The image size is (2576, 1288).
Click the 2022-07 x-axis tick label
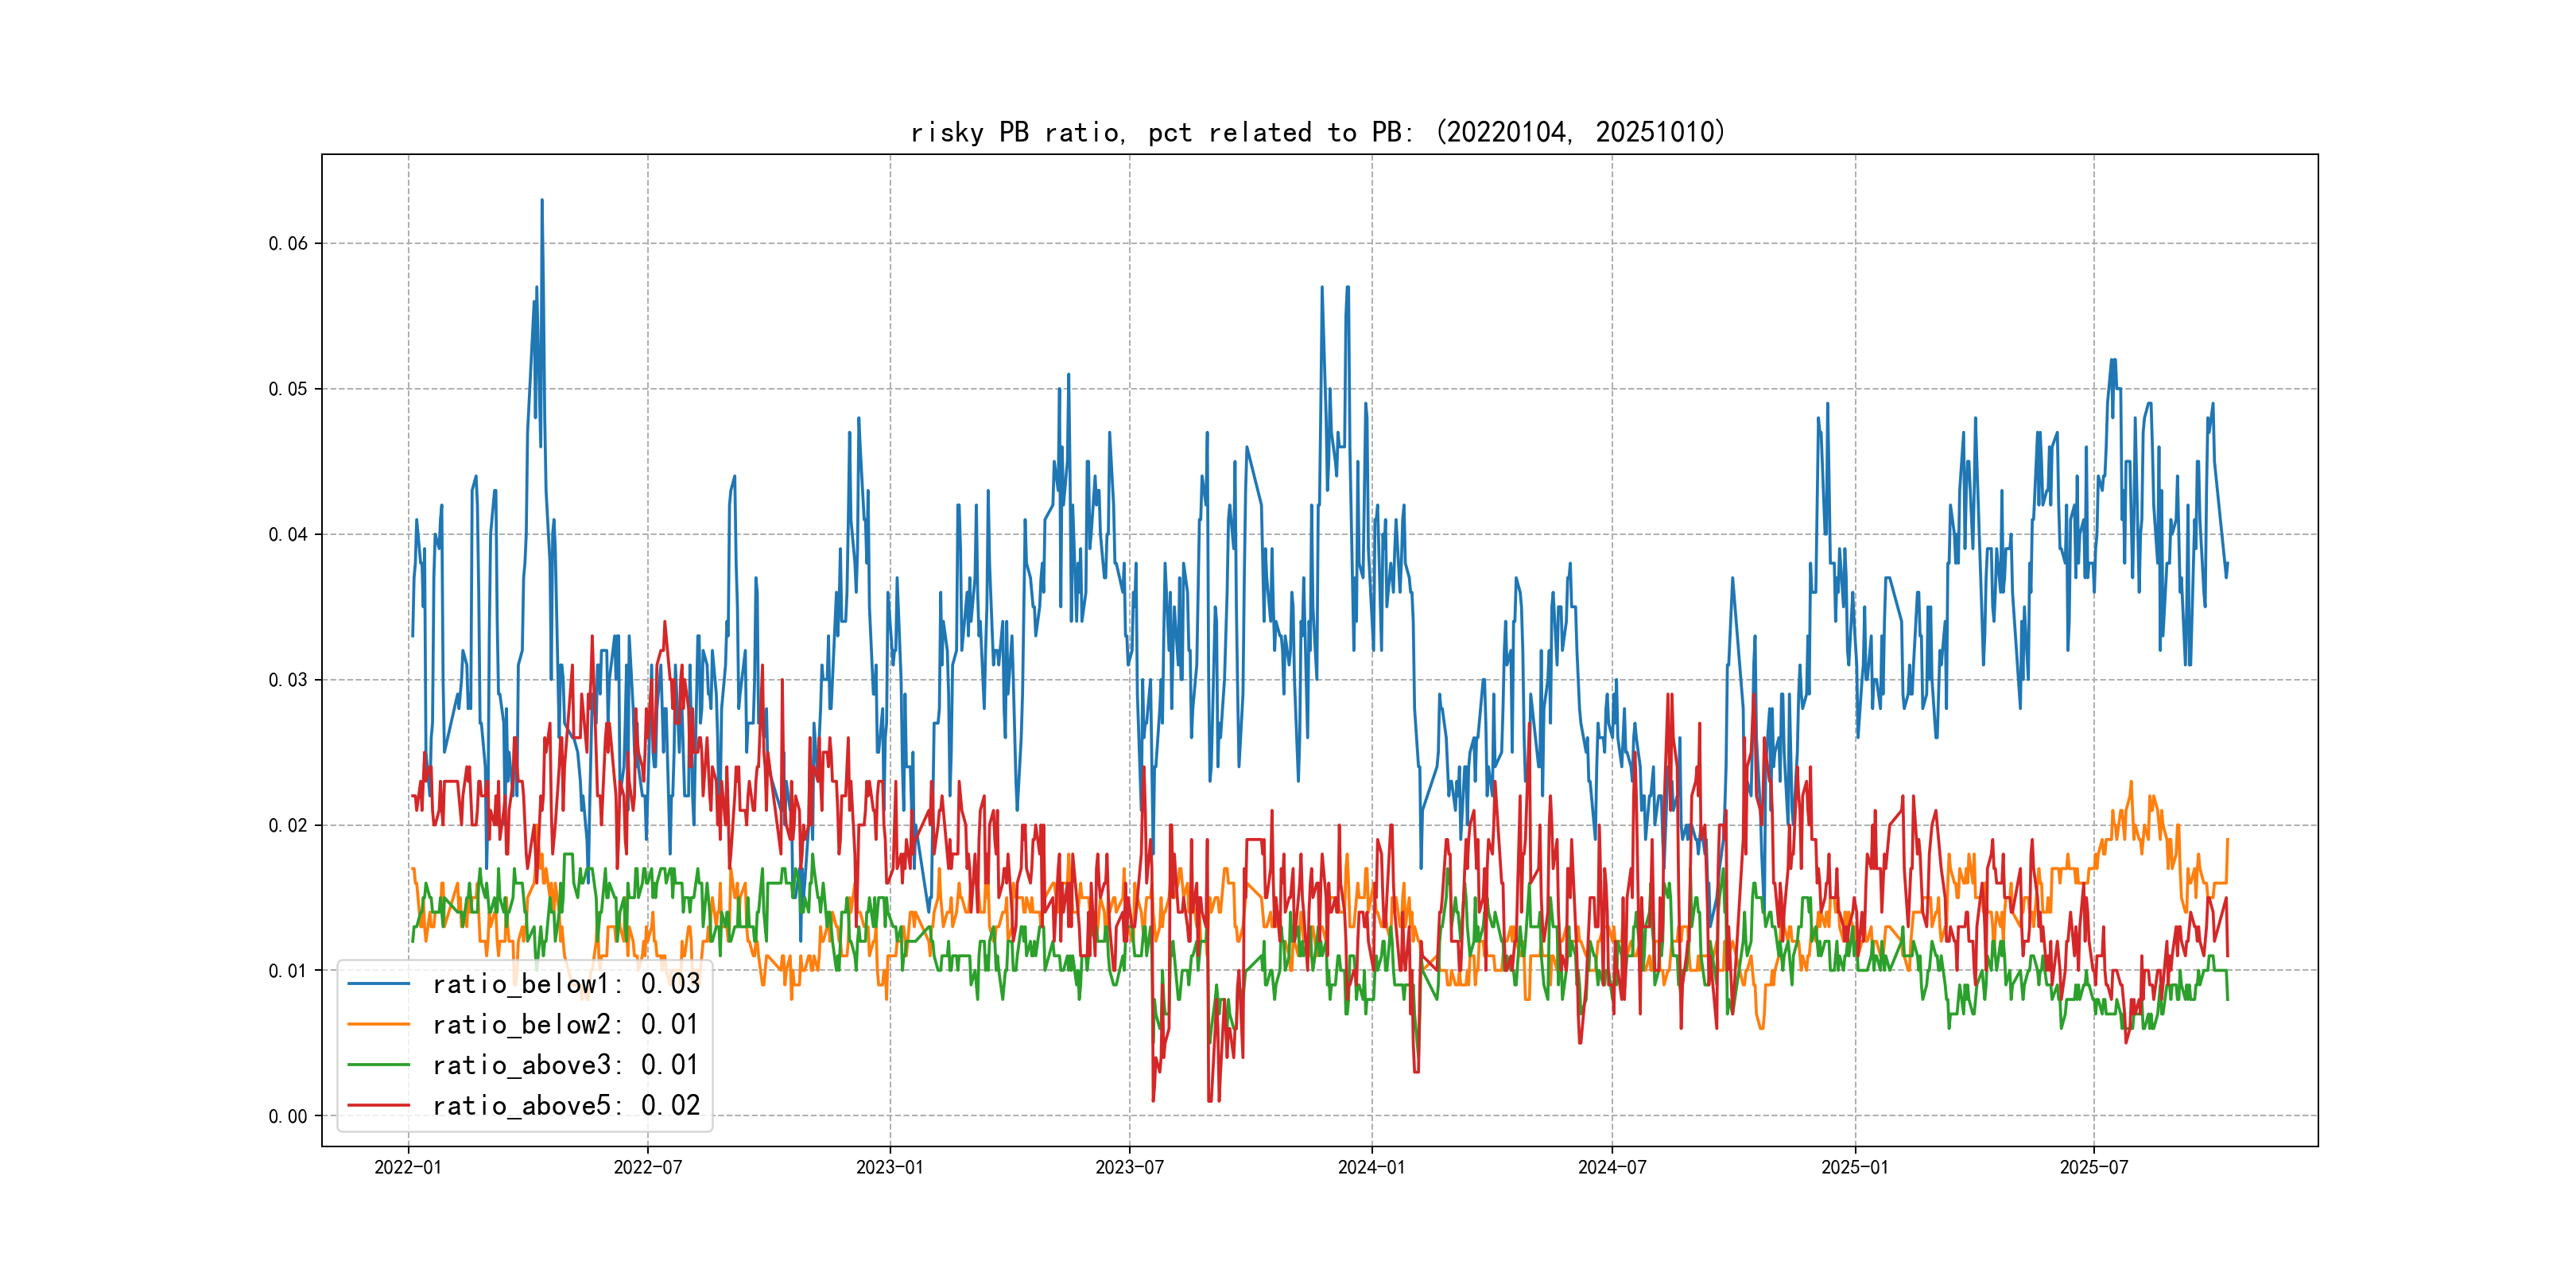[x=647, y=1167]
